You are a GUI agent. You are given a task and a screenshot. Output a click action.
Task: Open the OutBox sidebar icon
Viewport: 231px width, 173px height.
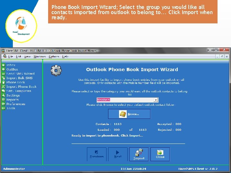[4, 69]
